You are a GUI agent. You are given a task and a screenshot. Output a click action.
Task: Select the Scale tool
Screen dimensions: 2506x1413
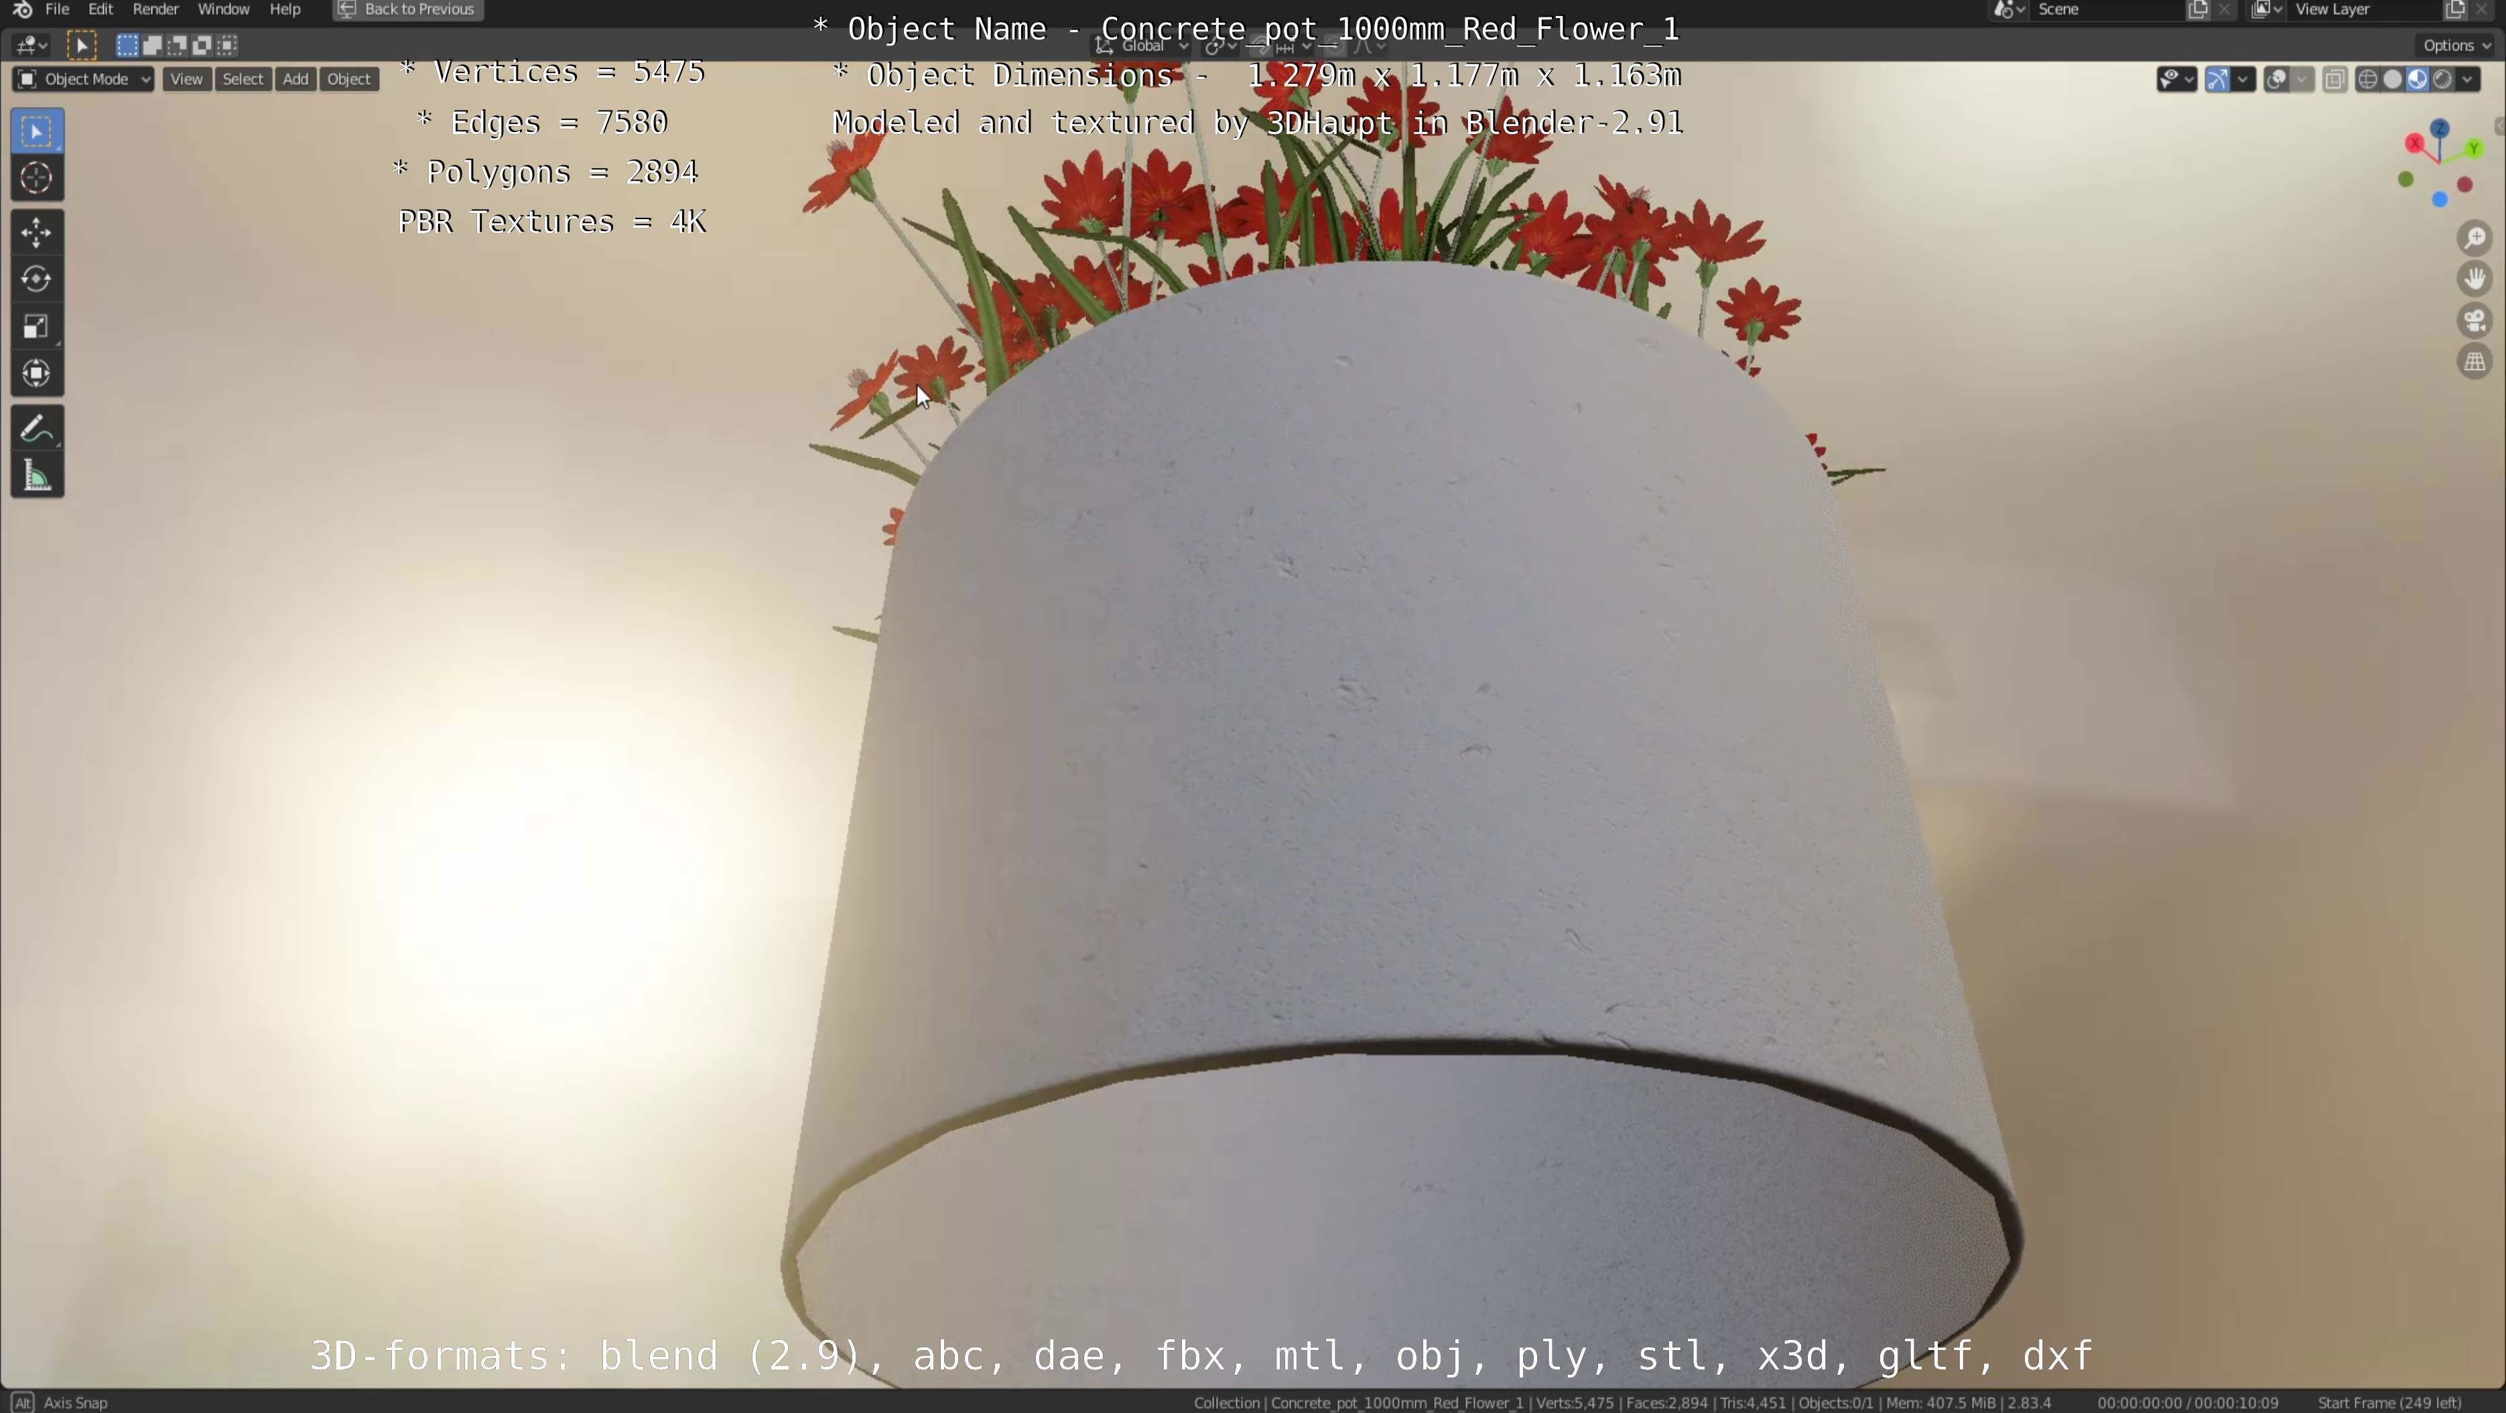point(37,327)
